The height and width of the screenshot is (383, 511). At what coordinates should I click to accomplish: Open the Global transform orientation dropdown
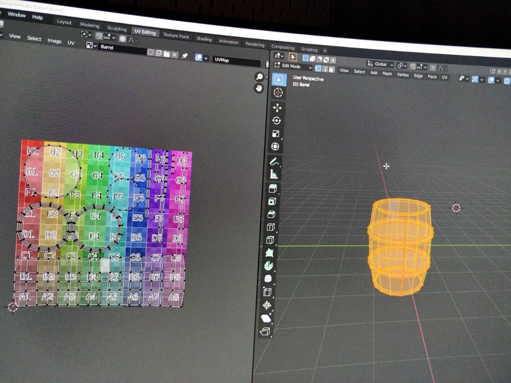coord(380,64)
